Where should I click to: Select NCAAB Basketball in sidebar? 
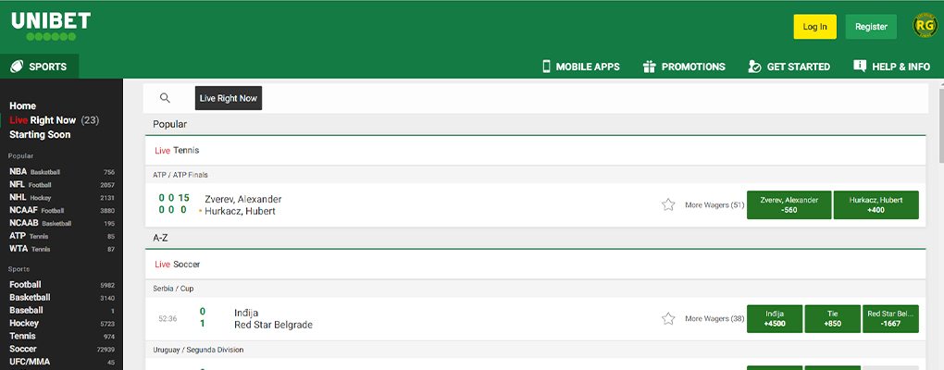point(61,223)
